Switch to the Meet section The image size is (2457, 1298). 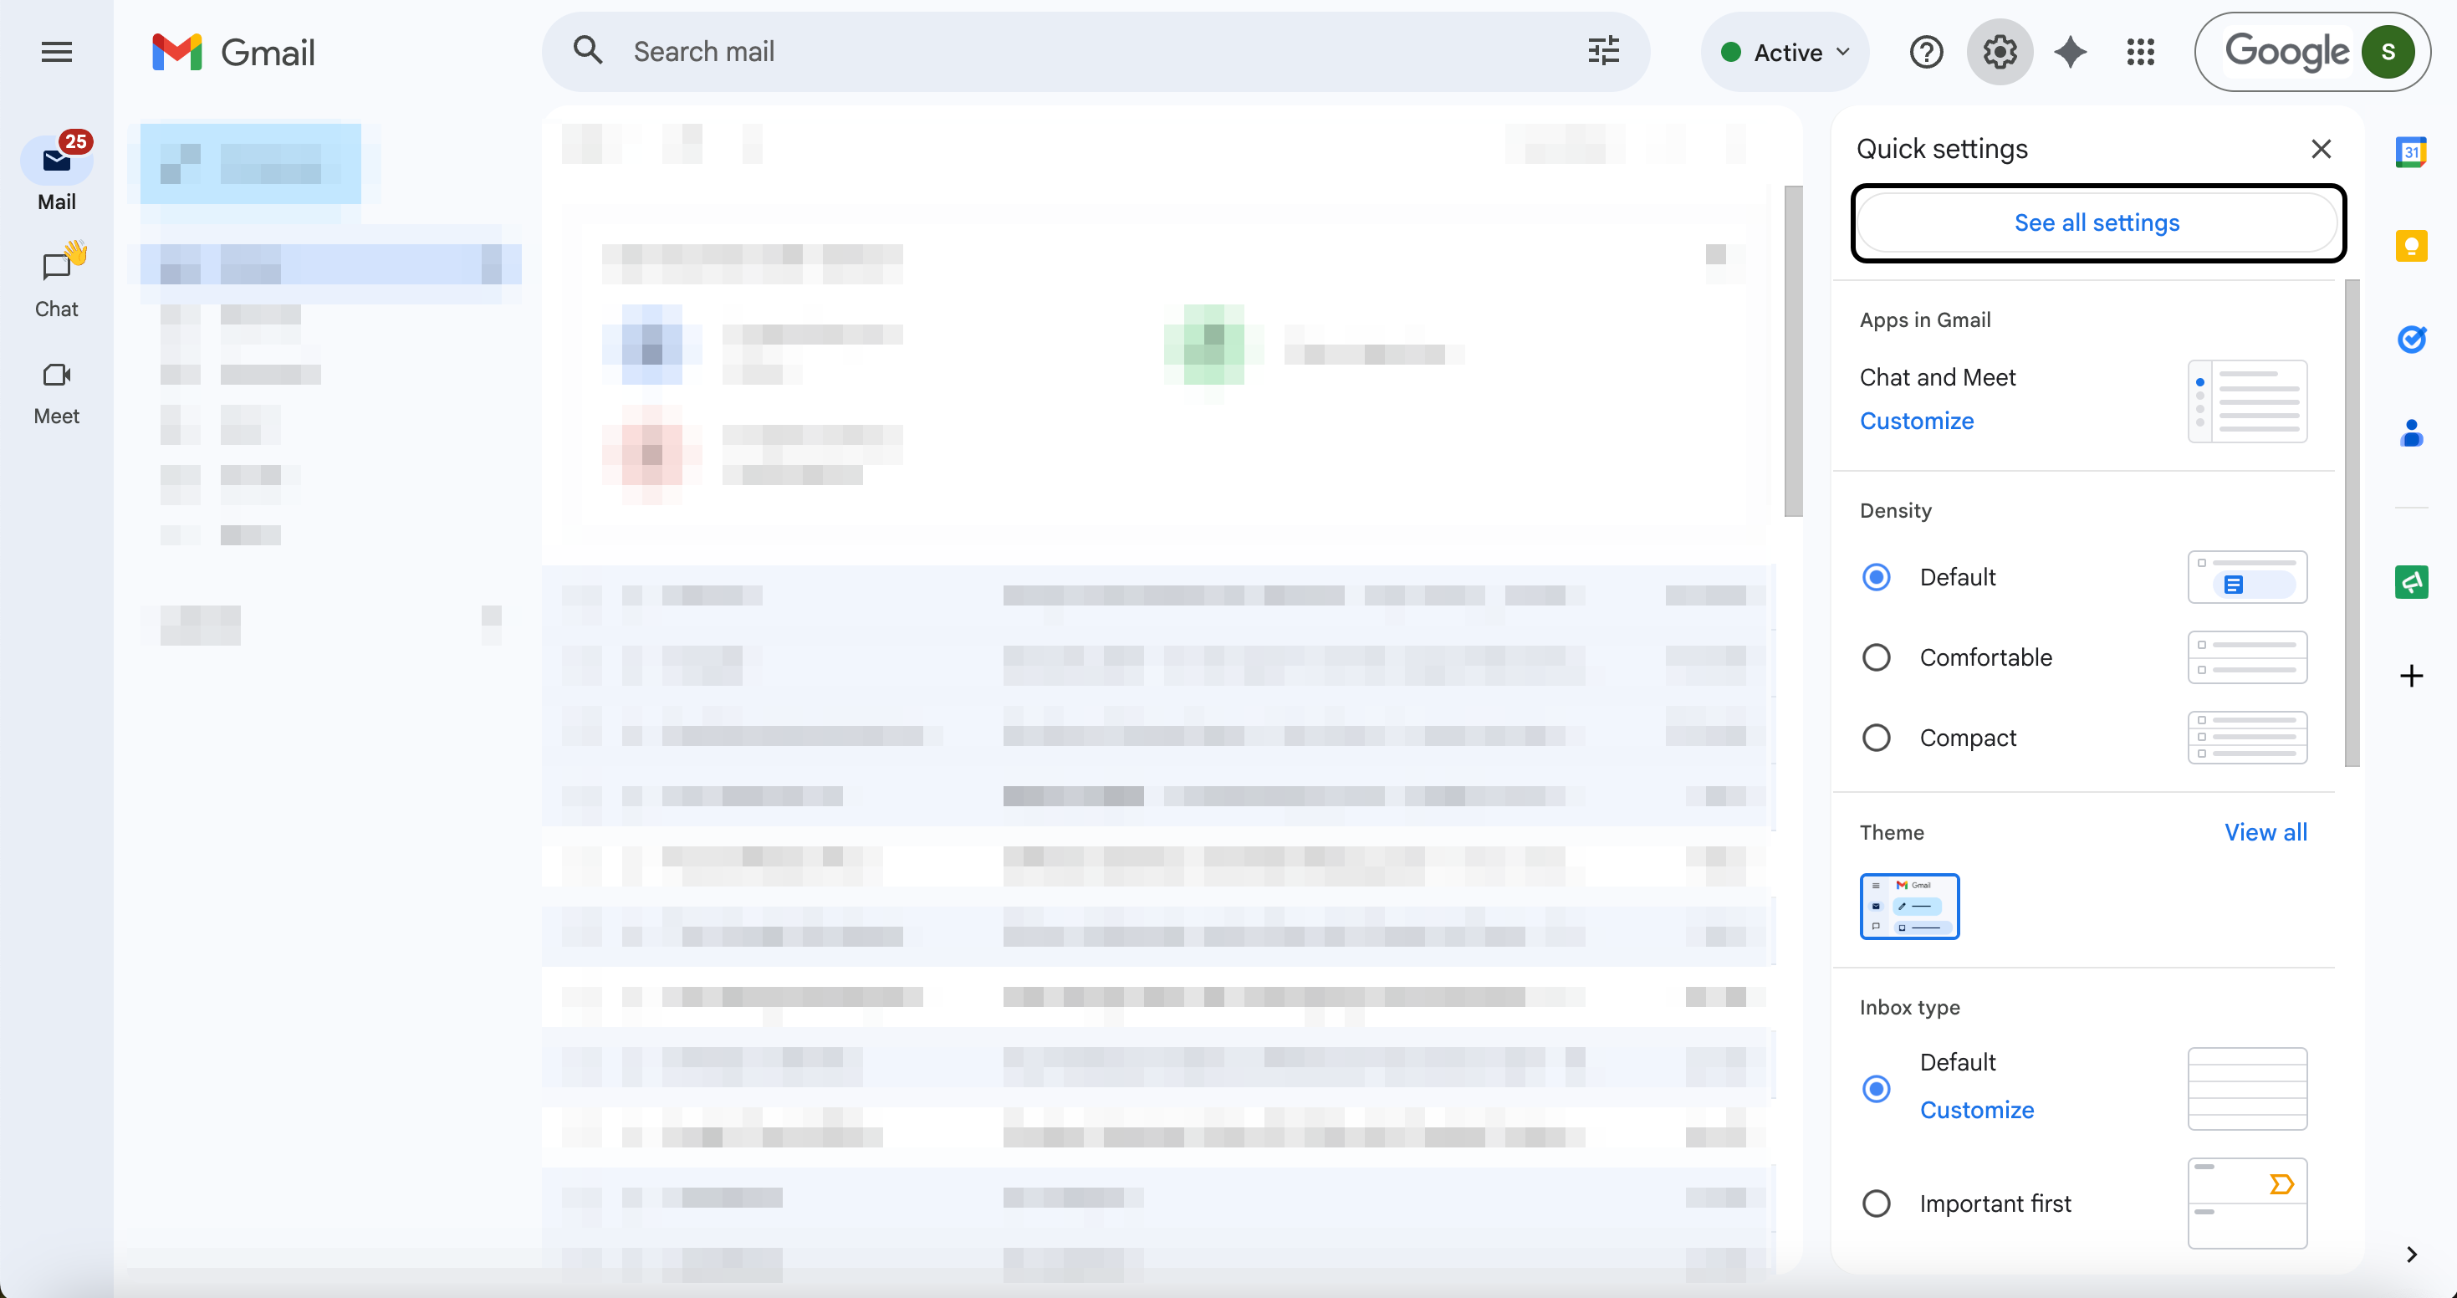point(56,391)
